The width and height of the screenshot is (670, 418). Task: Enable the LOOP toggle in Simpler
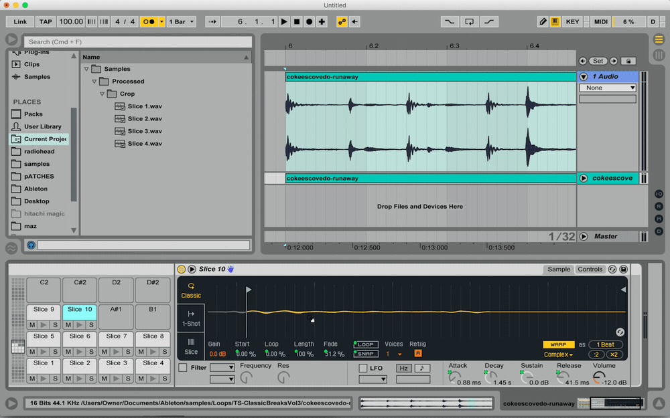366,344
